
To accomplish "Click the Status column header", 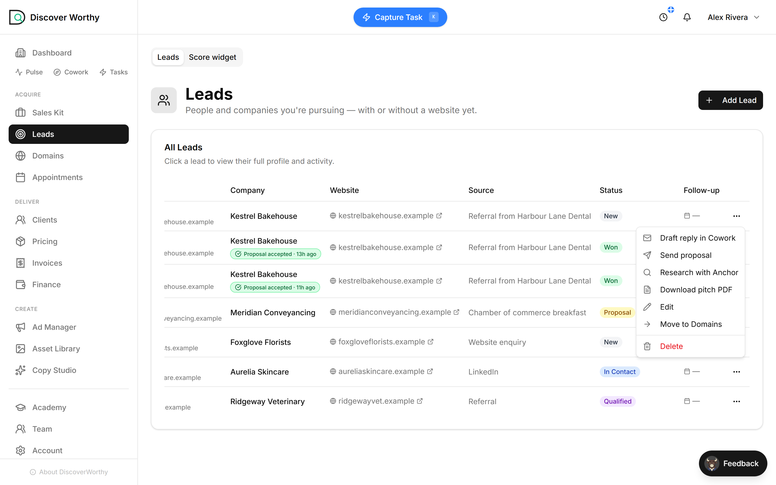I will tap(611, 190).
